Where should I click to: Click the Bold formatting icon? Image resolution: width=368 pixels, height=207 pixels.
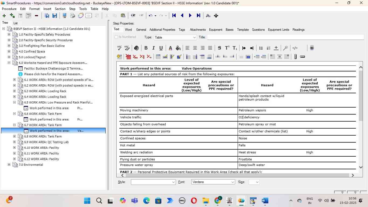coord(146,48)
